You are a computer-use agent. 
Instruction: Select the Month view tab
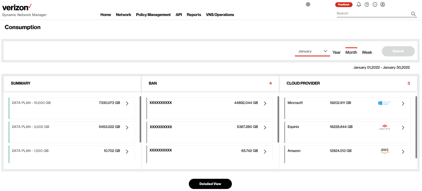coord(351,52)
